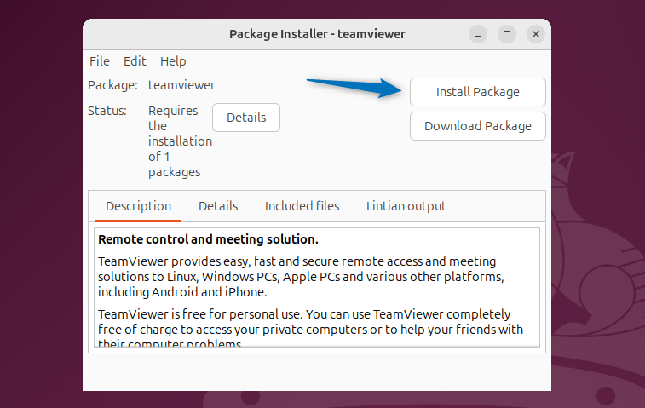Open Details button next to Status
The height and width of the screenshot is (408, 645).
[x=246, y=118]
